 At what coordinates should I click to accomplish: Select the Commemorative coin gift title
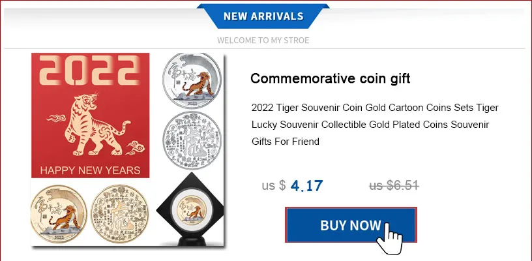pos(330,79)
